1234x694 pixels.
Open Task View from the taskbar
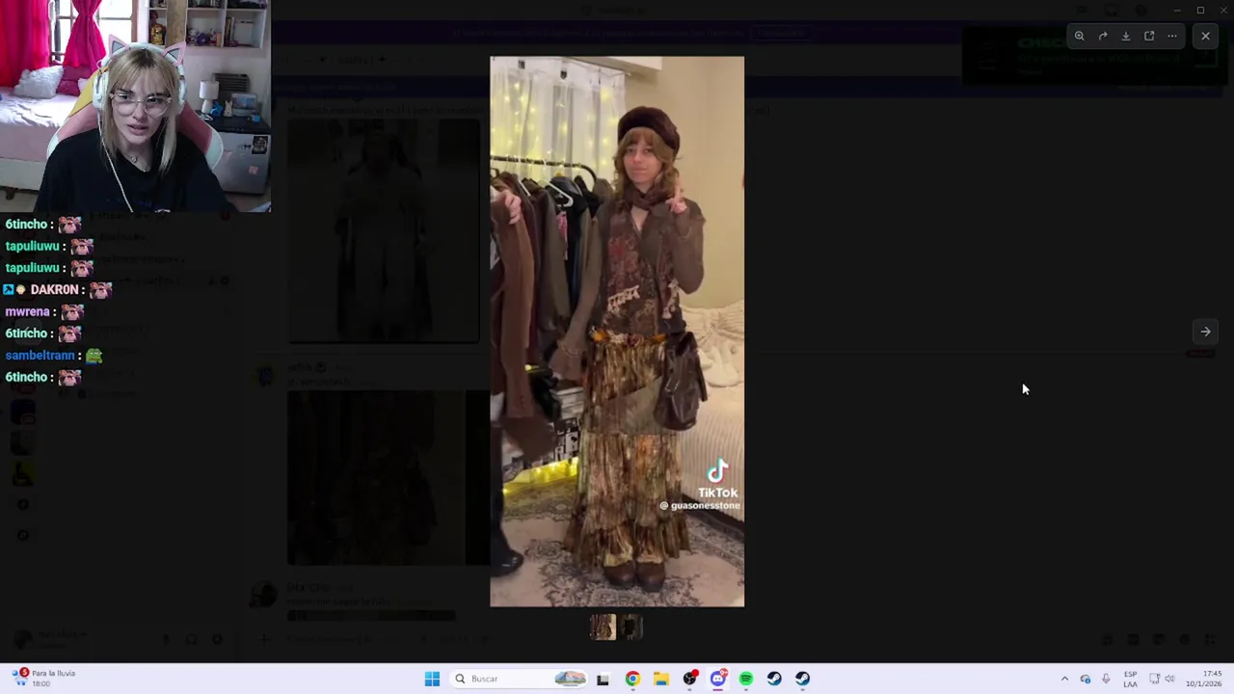603,679
